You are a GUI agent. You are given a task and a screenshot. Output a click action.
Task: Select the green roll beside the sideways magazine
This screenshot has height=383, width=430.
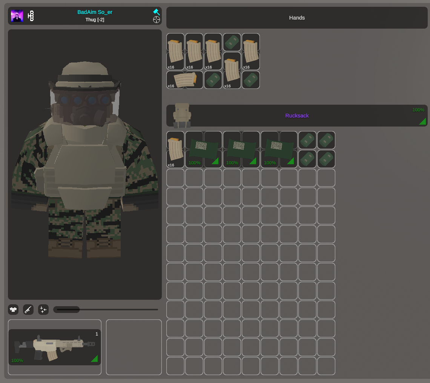click(x=213, y=80)
